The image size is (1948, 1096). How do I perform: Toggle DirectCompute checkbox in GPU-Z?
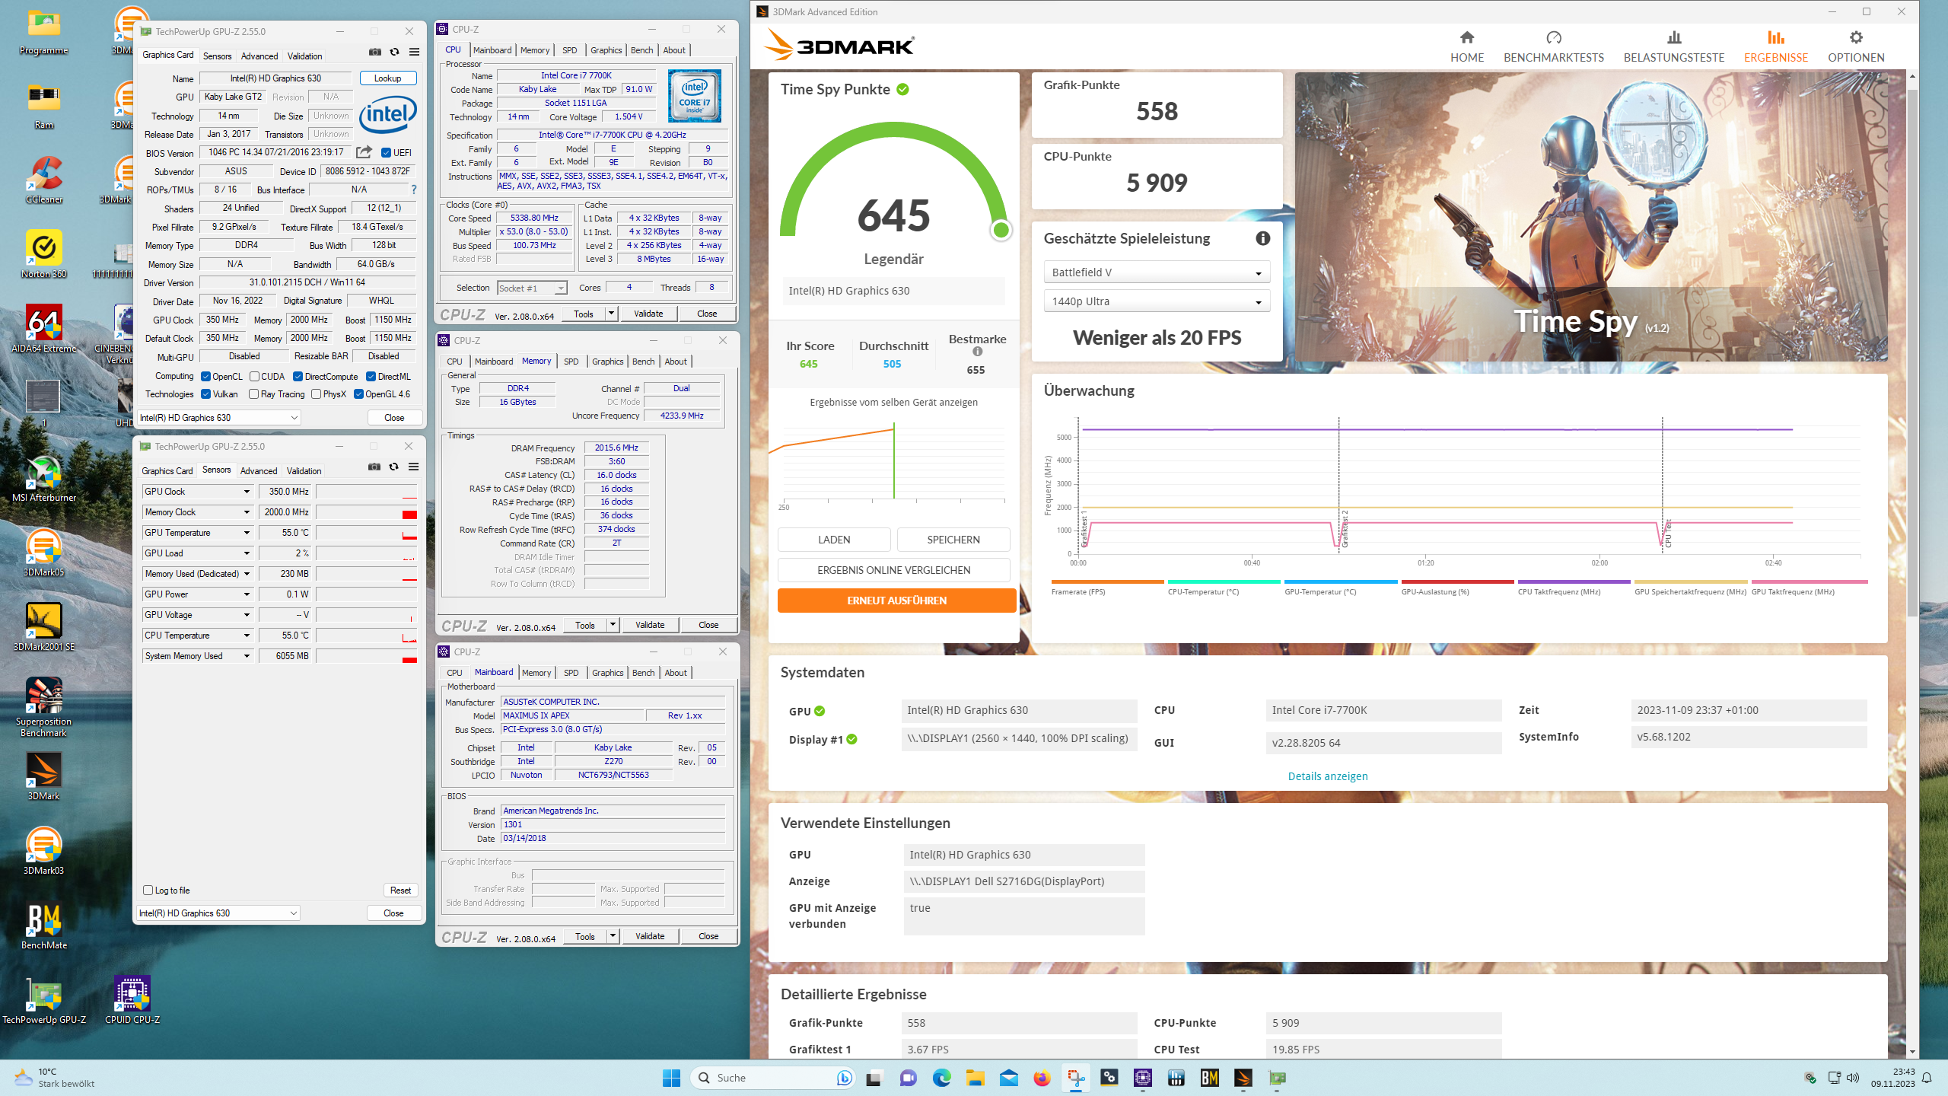click(298, 376)
